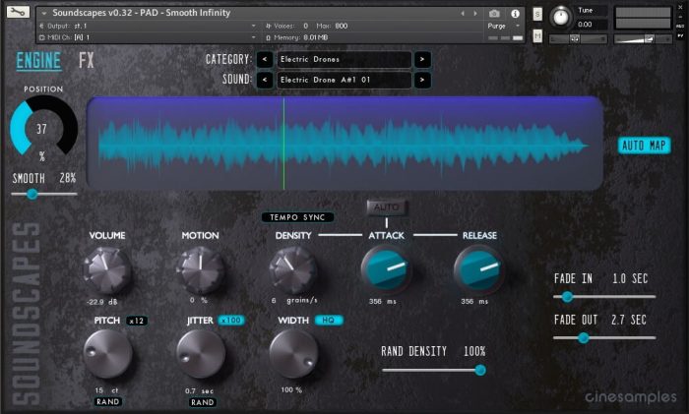Adjust the Tune knob
This screenshot has width=689, height=414.
click(x=561, y=17)
